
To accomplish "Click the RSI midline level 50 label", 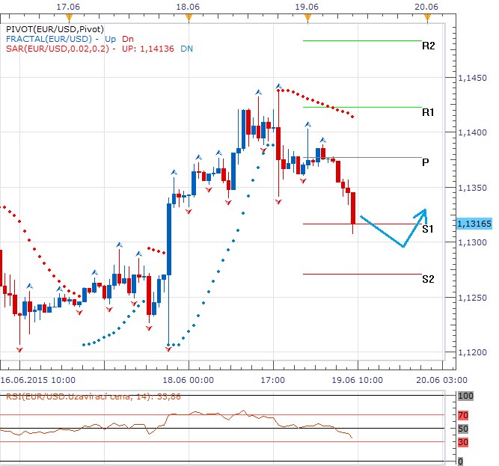I will (x=462, y=429).
